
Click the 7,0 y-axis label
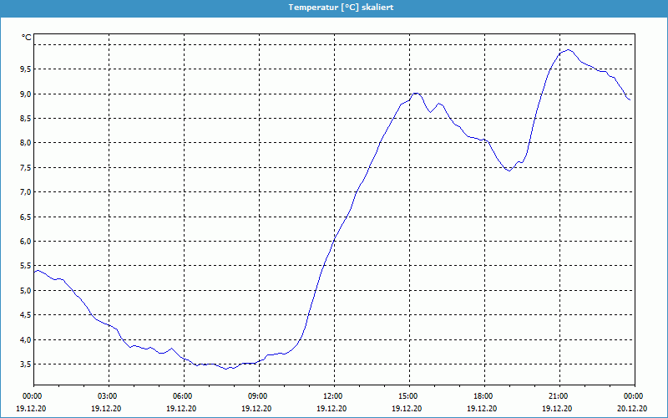pyautogui.click(x=25, y=192)
